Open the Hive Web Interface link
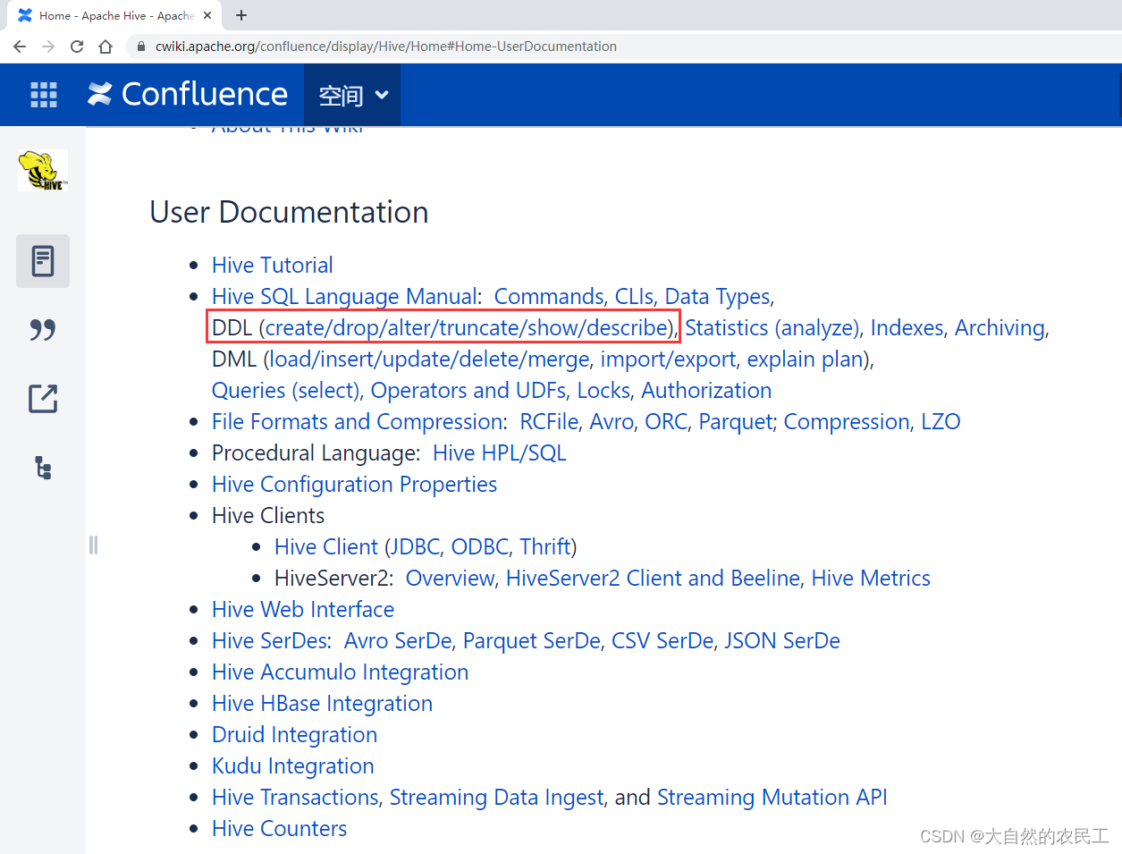Image resolution: width=1122 pixels, height=854 pixels. click(x=303, y=610)
